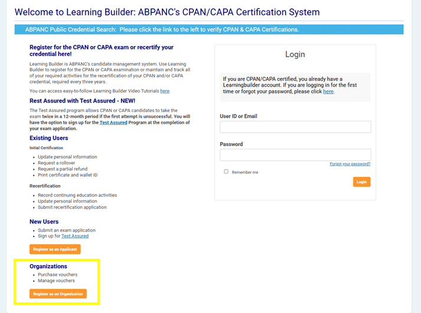This screenshot has height=313, width=421.
Task: Follow the 'here' link in the login notice
Action: (x=328, y=91)
